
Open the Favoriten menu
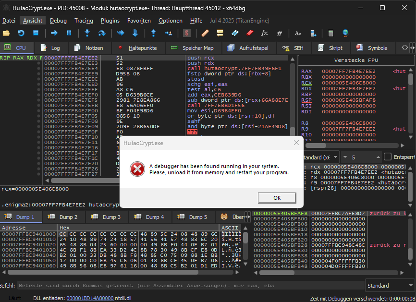tap(139, 21)
